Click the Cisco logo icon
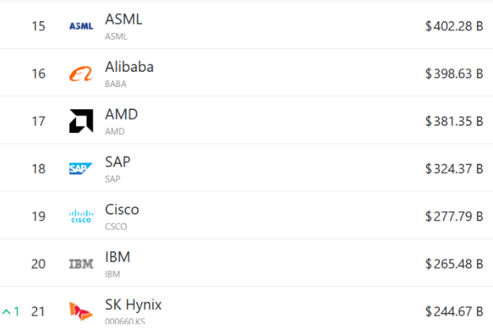 tap(81, 216)
